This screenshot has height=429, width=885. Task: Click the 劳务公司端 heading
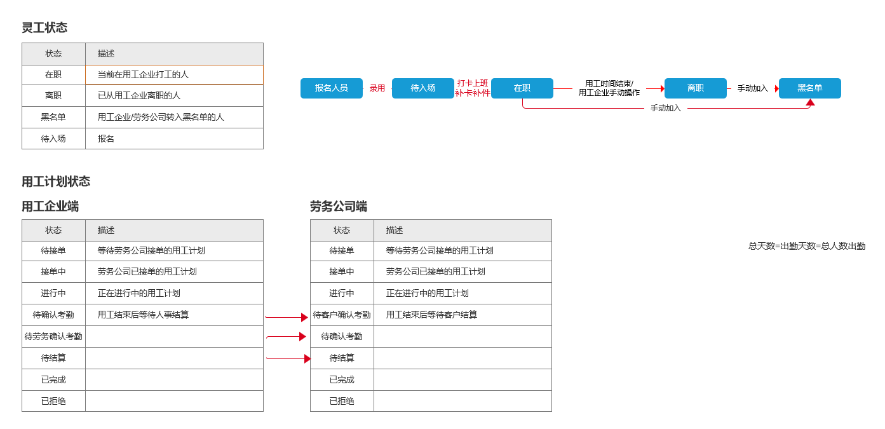[x=339, y=206]
